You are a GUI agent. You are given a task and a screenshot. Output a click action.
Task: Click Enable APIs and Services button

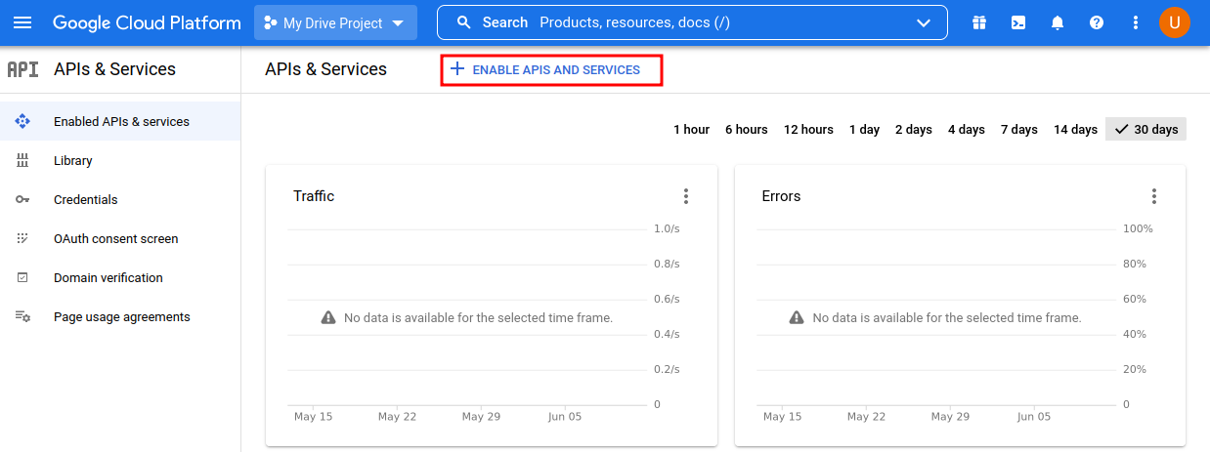tap(552, 69)
